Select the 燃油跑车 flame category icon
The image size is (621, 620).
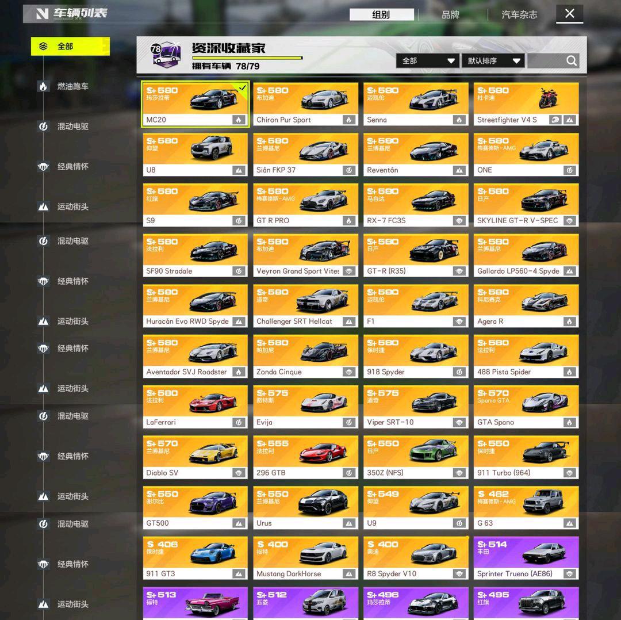(43, 86)
